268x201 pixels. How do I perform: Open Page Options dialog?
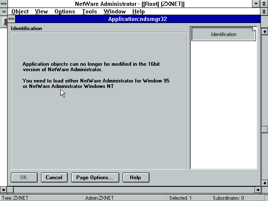(x=95, y=178)
